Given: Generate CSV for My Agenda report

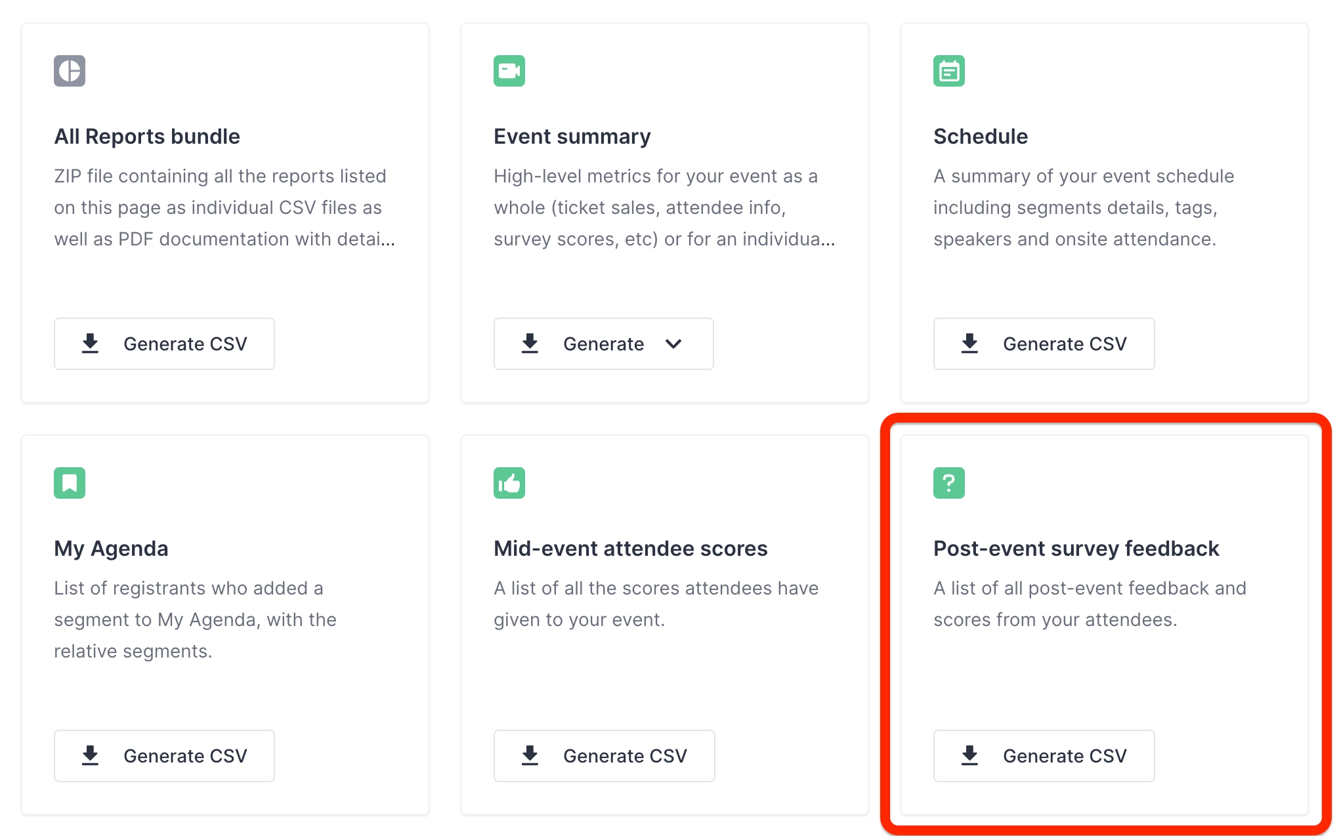Looking at the screenshot, I should click(164, 756).
